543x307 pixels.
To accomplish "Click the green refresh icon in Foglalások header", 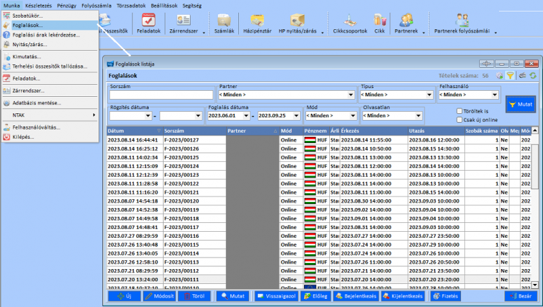I will click(x=533, y=75).
